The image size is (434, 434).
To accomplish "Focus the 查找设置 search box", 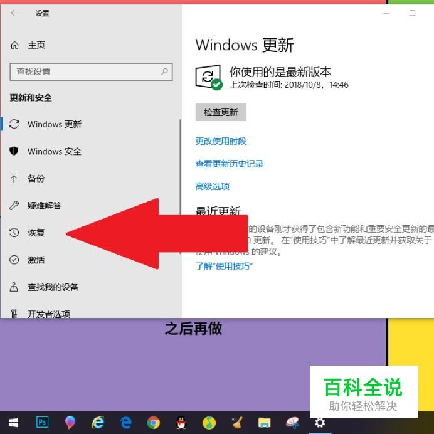I will pyautogui.click(x=91, y=71).
